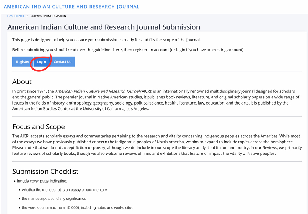Click the About section heading
This screenshot has width=308, height=214.
coord(22,82)
